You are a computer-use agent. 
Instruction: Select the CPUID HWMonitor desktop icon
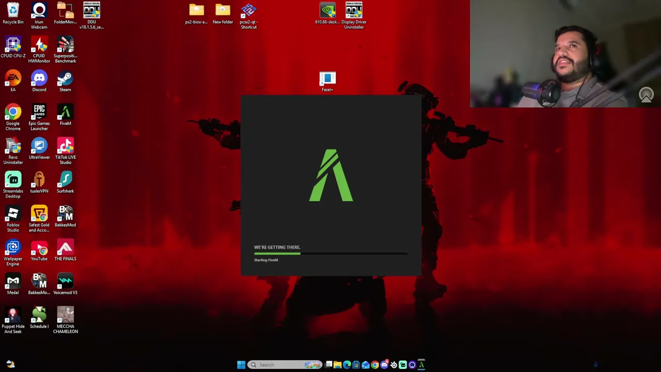click(x=39, y=50)
